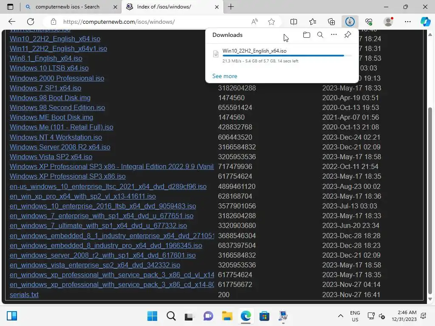Open split screen view

point(294,22)
